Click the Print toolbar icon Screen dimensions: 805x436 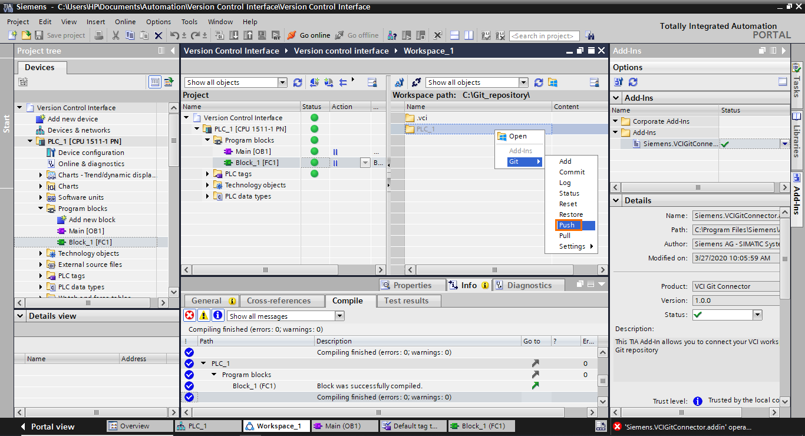coord(100,35)
